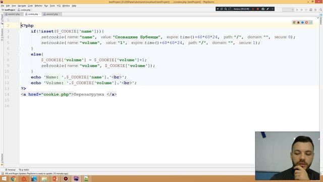Toggle tool window bars in status bar corner

(x=3, y=173)
